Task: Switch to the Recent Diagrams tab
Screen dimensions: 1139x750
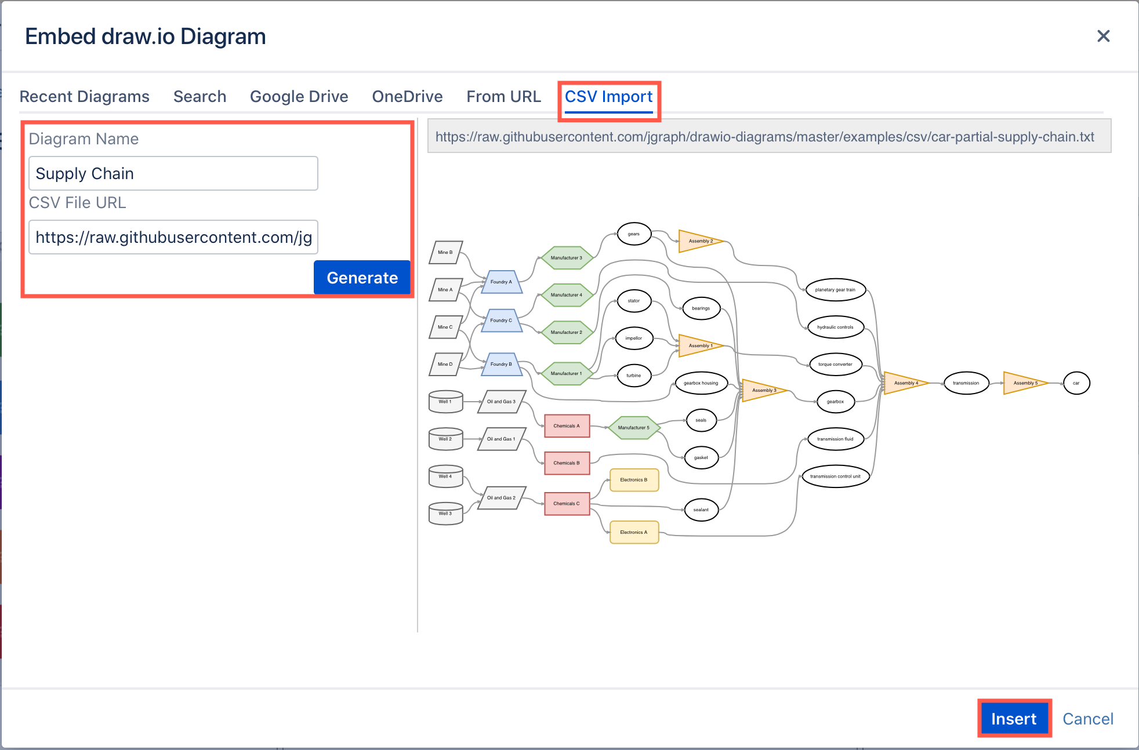Action: (85, 96)
